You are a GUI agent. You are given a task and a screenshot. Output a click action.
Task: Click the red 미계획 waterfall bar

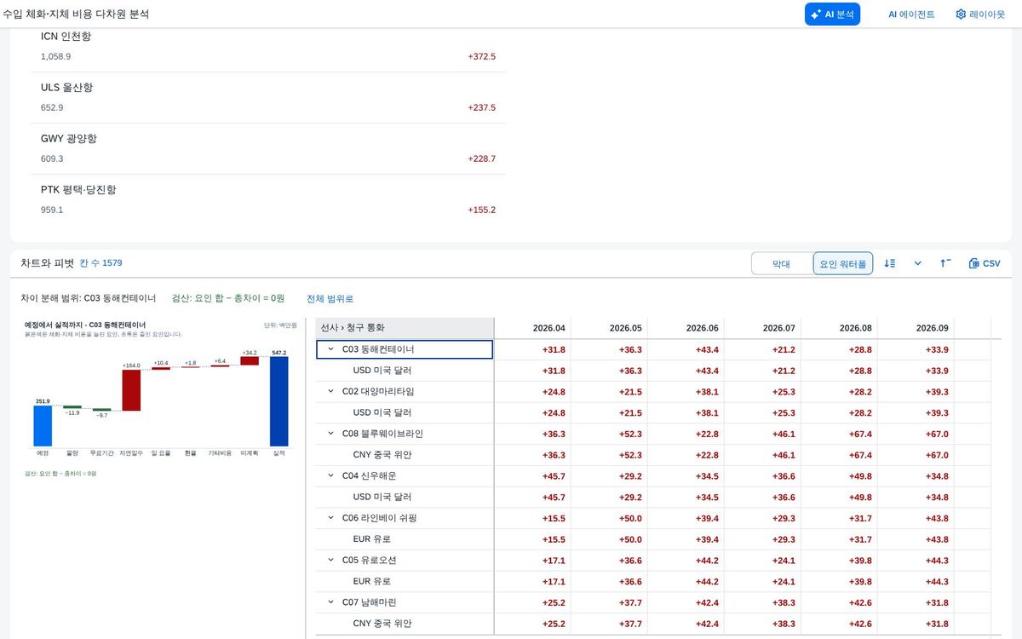[250, 360]
